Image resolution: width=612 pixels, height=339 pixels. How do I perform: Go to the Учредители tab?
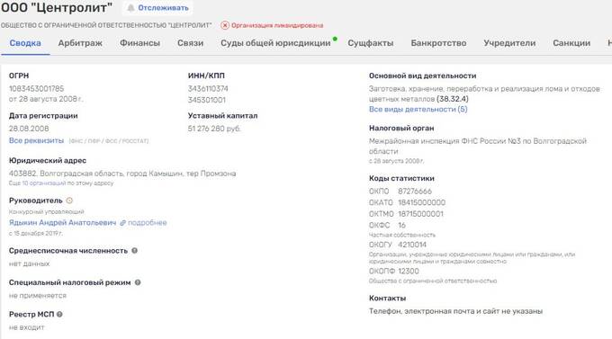pos(509,43)
